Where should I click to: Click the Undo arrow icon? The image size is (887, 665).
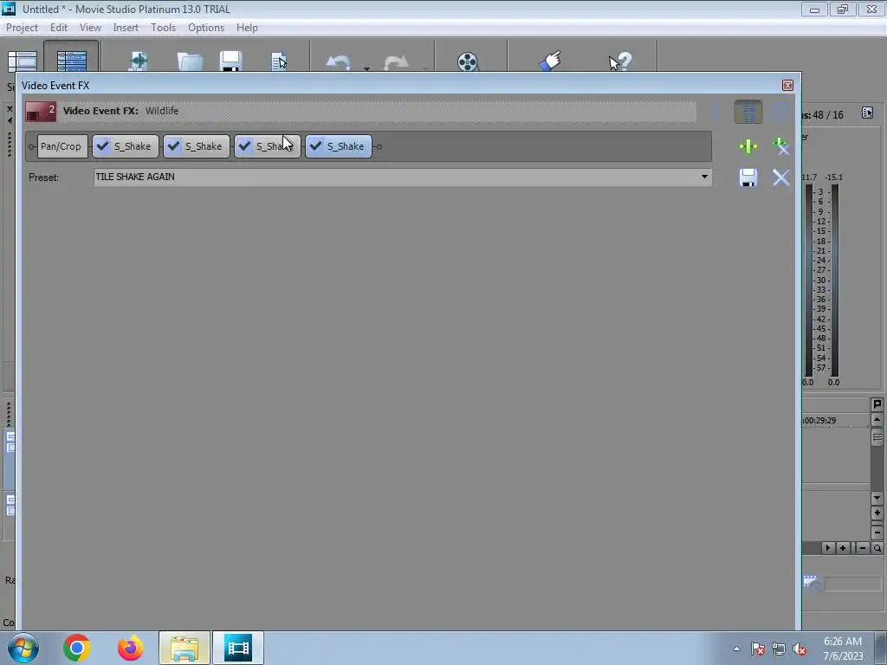(x=339, y=62)
